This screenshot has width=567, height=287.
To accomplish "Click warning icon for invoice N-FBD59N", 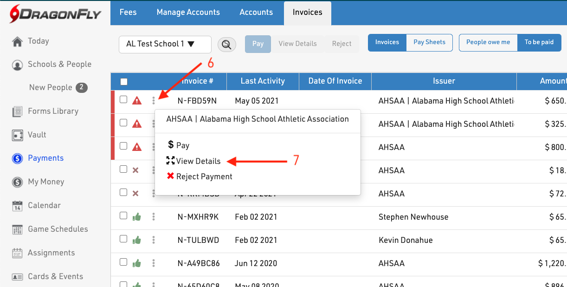I will (136, 100).
